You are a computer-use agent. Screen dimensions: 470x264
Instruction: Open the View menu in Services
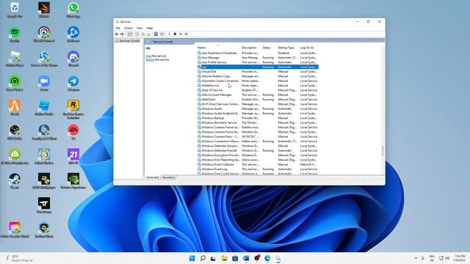click(140, 28)
